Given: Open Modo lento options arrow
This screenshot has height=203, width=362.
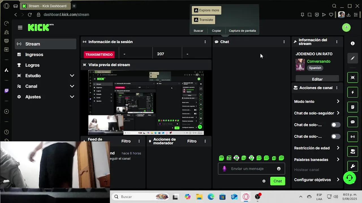Looking at the screenshot, I should pyautogui.click(x=338, y=101).
